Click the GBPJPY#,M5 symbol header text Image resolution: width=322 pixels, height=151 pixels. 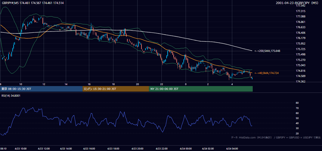[x=33, y=3]
